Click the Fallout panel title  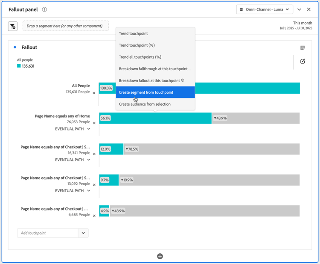23,9
